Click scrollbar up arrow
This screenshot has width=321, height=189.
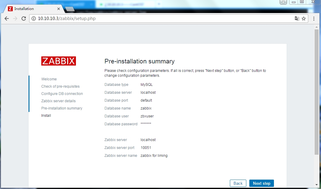[x=316, y=27]
